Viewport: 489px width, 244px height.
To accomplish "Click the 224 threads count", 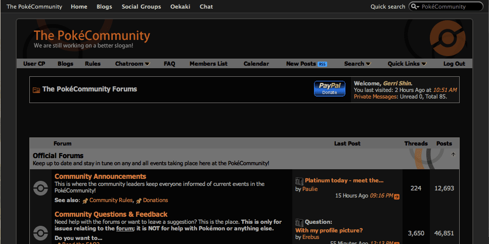I will click(x=416, y=188).
